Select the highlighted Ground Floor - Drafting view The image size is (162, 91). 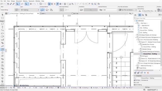[150, 54]
